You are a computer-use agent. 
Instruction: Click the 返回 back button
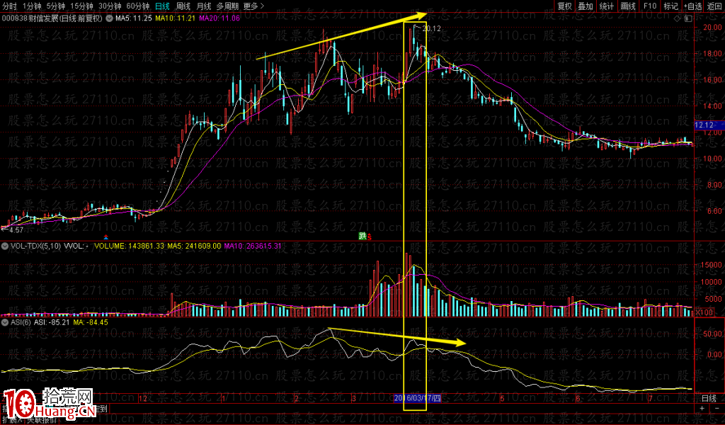click(714, 6)
